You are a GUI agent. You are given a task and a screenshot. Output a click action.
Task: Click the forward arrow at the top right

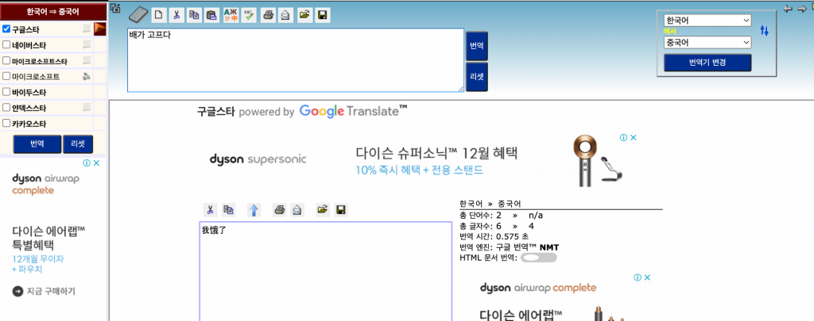803,9
